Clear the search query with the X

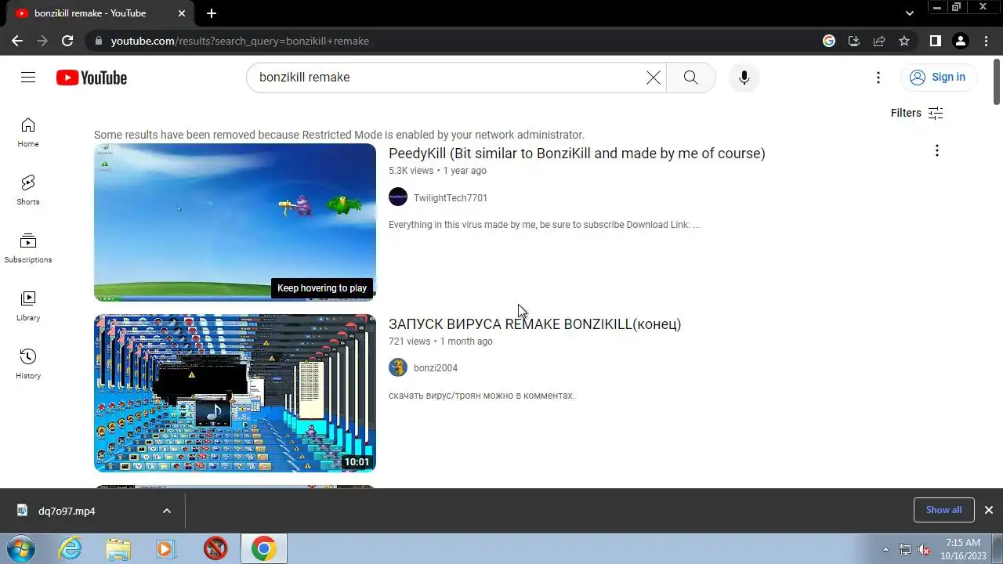point(653,77)
